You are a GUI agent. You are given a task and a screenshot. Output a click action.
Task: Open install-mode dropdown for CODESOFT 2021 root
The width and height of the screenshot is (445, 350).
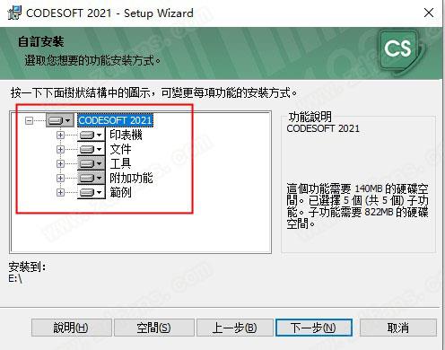pyautogui.click(x=60, y=120)
